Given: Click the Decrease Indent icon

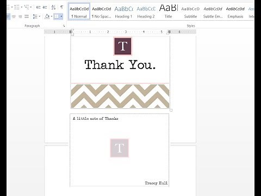Looking at the screenshot, I should click(38, 7).
